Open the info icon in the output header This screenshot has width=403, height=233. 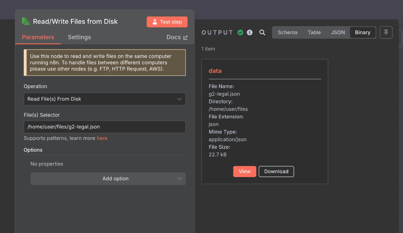coord(249,32)
